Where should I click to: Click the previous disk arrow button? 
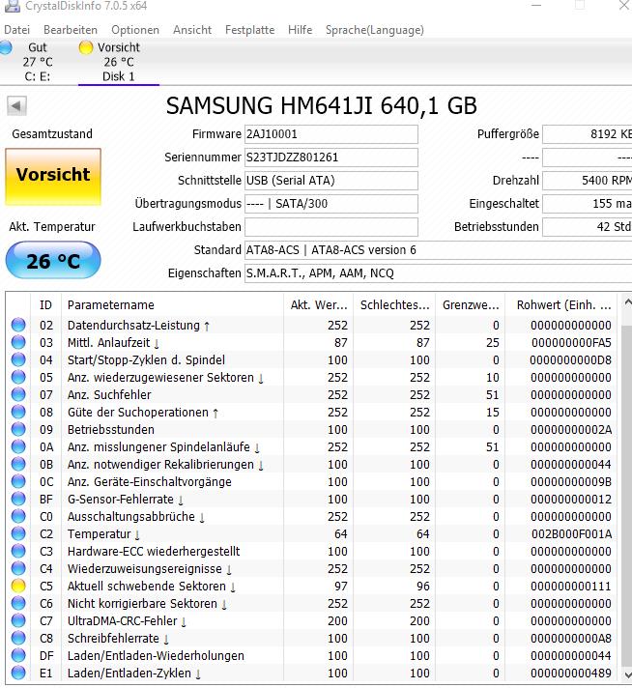pyautogui.click(x=16, y=105)
